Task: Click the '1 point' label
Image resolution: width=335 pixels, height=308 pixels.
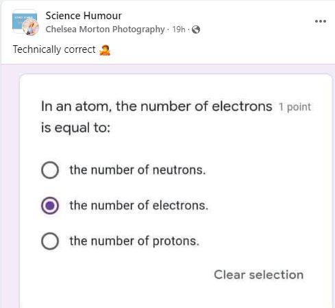Action: 295,107
